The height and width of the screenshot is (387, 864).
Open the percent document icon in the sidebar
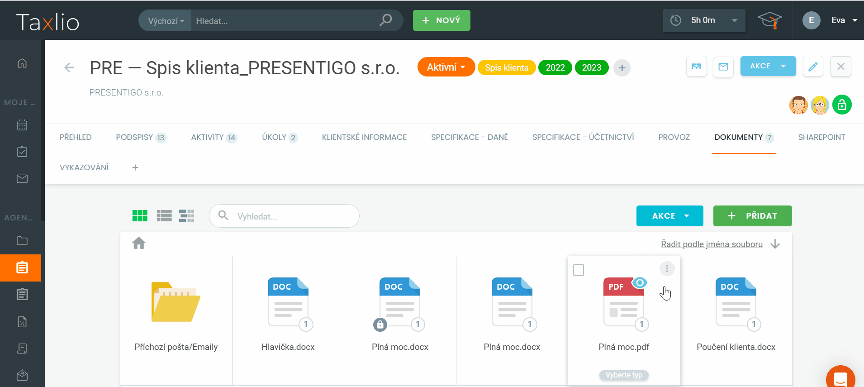pos(22,322)
